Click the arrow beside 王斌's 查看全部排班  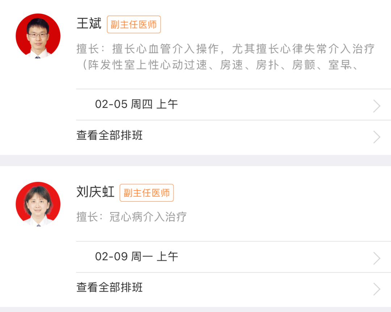pyautogui.click(x=377, y=137)
